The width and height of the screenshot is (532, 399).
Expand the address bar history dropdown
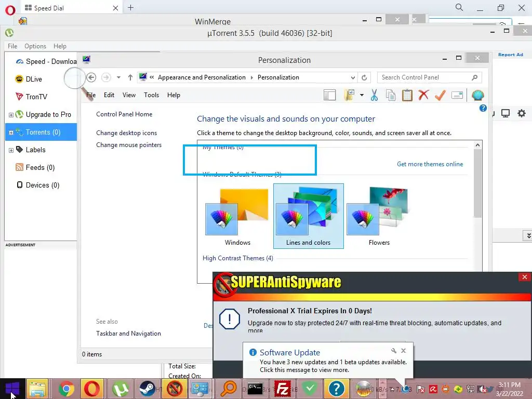tap(353, 77)
